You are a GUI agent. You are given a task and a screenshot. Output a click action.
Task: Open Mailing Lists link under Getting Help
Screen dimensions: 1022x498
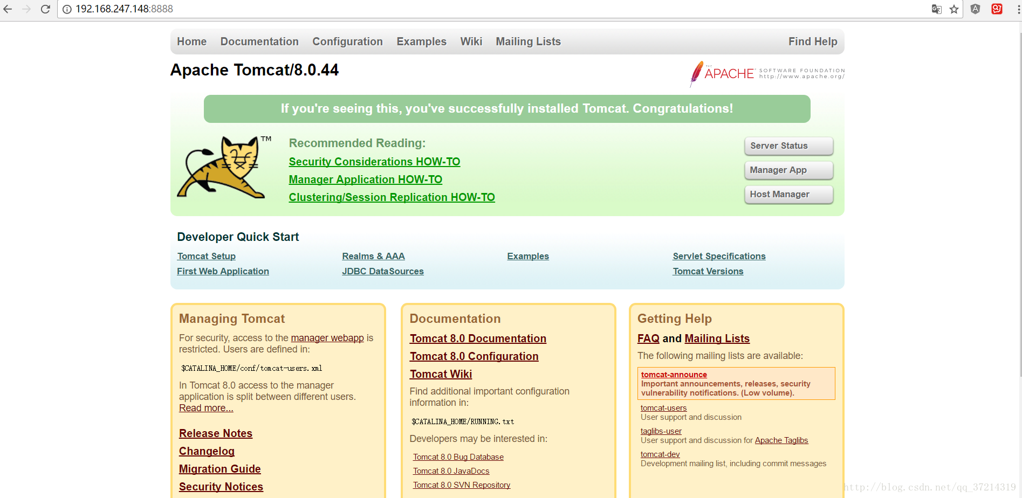(717, 338)
